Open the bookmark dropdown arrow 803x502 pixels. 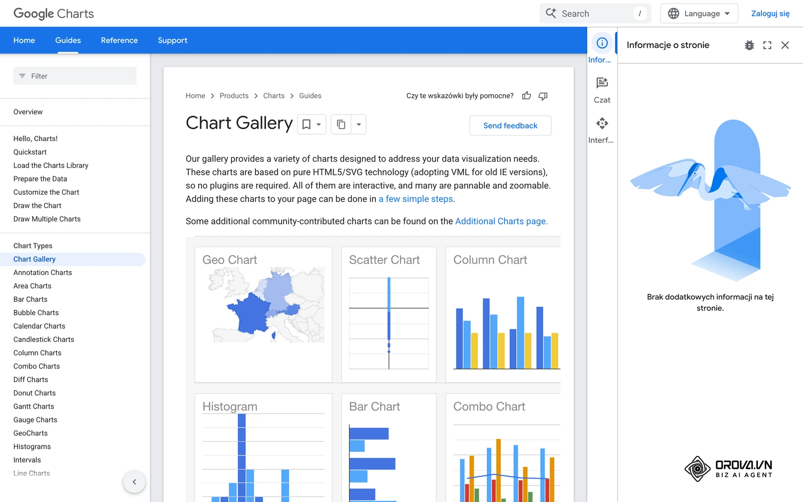[x=319, y=124]
